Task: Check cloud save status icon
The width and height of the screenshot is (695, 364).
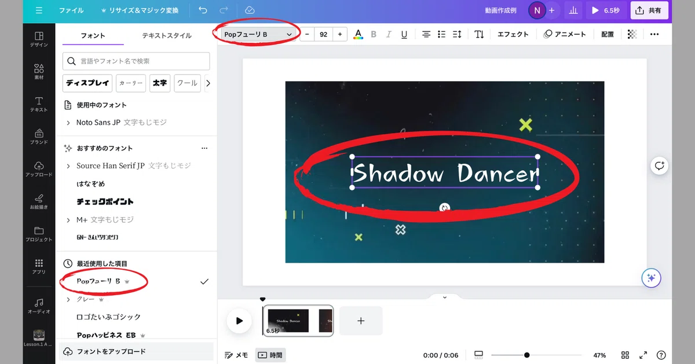Action: pos(250,10)
